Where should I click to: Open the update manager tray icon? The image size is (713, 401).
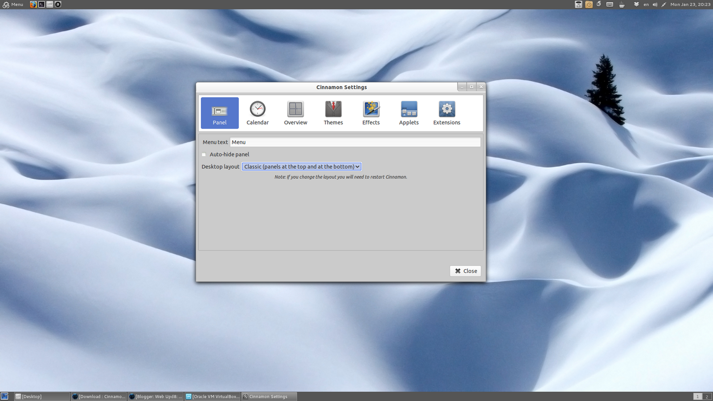point(598,4)
